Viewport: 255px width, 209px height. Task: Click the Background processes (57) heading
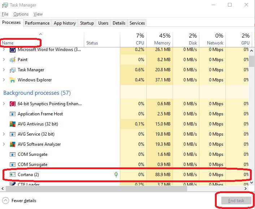[37, 93]
